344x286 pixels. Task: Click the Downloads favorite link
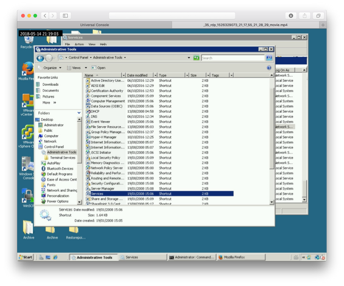[50, 84]
